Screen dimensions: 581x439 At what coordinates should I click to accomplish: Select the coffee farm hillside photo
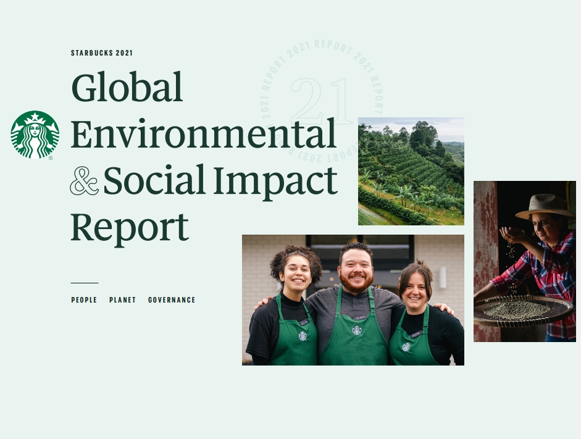pyautogui.click(x=411, y=171)
